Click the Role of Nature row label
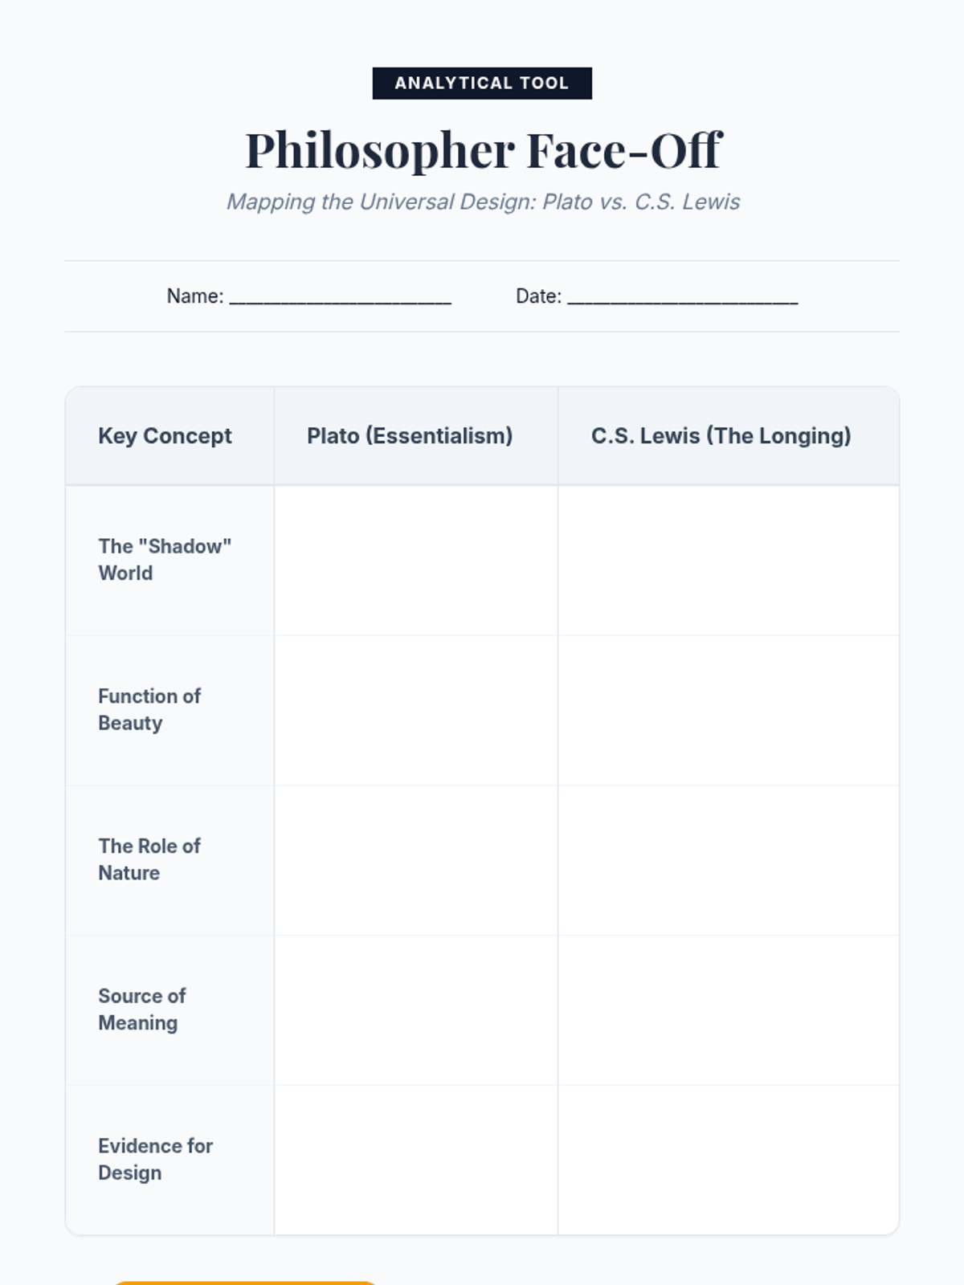The width and height of the screenshot is (964, 1285). 149,859
